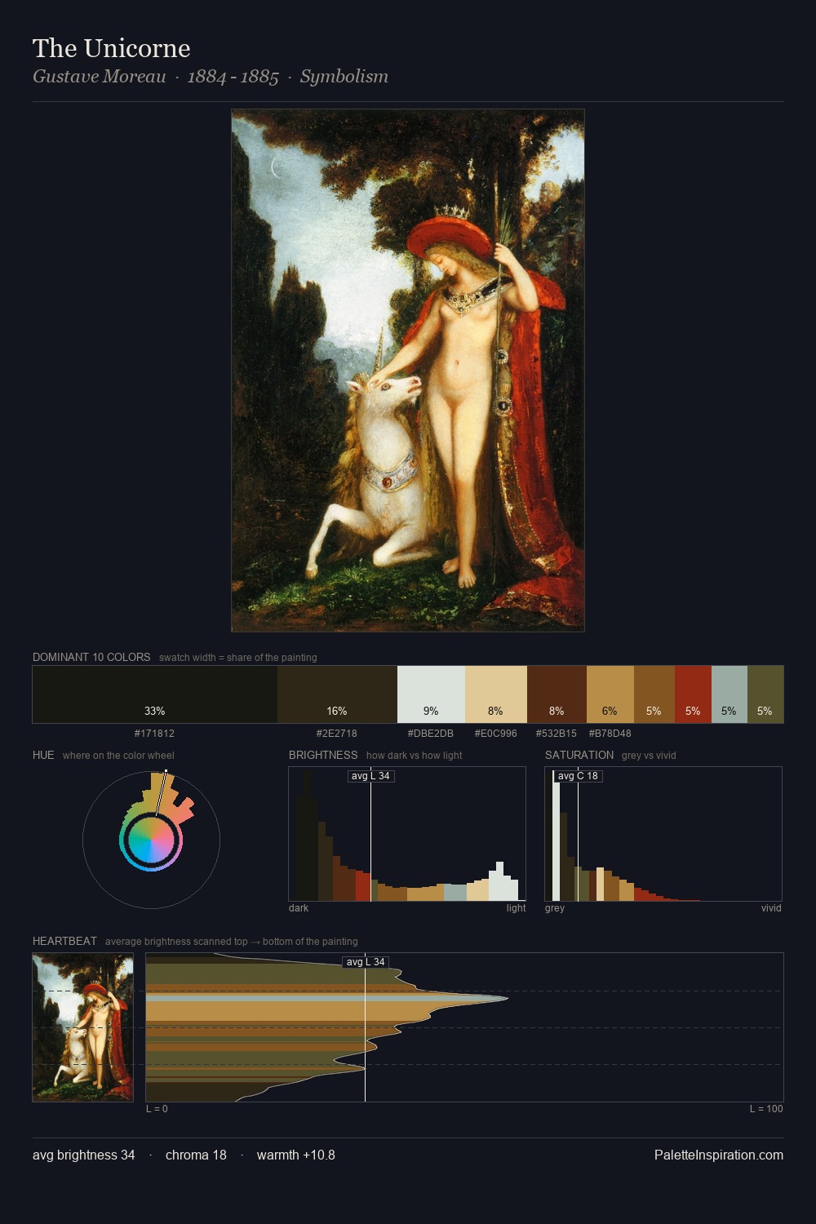The width and height of the screenshot is (816, 1224).
Task: Select the 33% near-black color swatch
Action: [x=155, y=694]
